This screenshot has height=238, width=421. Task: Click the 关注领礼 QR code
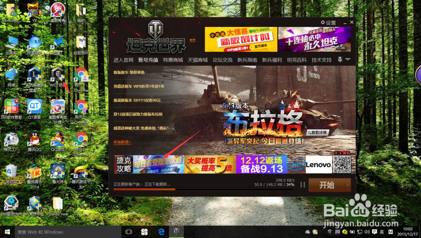coord(342,164)
